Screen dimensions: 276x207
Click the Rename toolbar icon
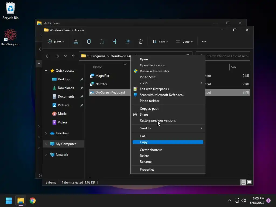point(115,42)
